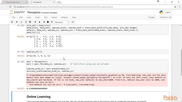
Task: Open the View menu
Action: [x=29, y=17]
